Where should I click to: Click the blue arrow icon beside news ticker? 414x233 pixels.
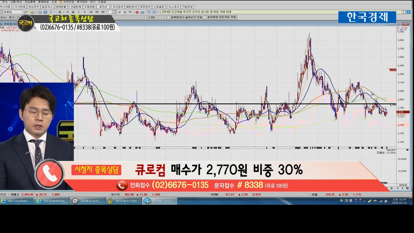409,12
